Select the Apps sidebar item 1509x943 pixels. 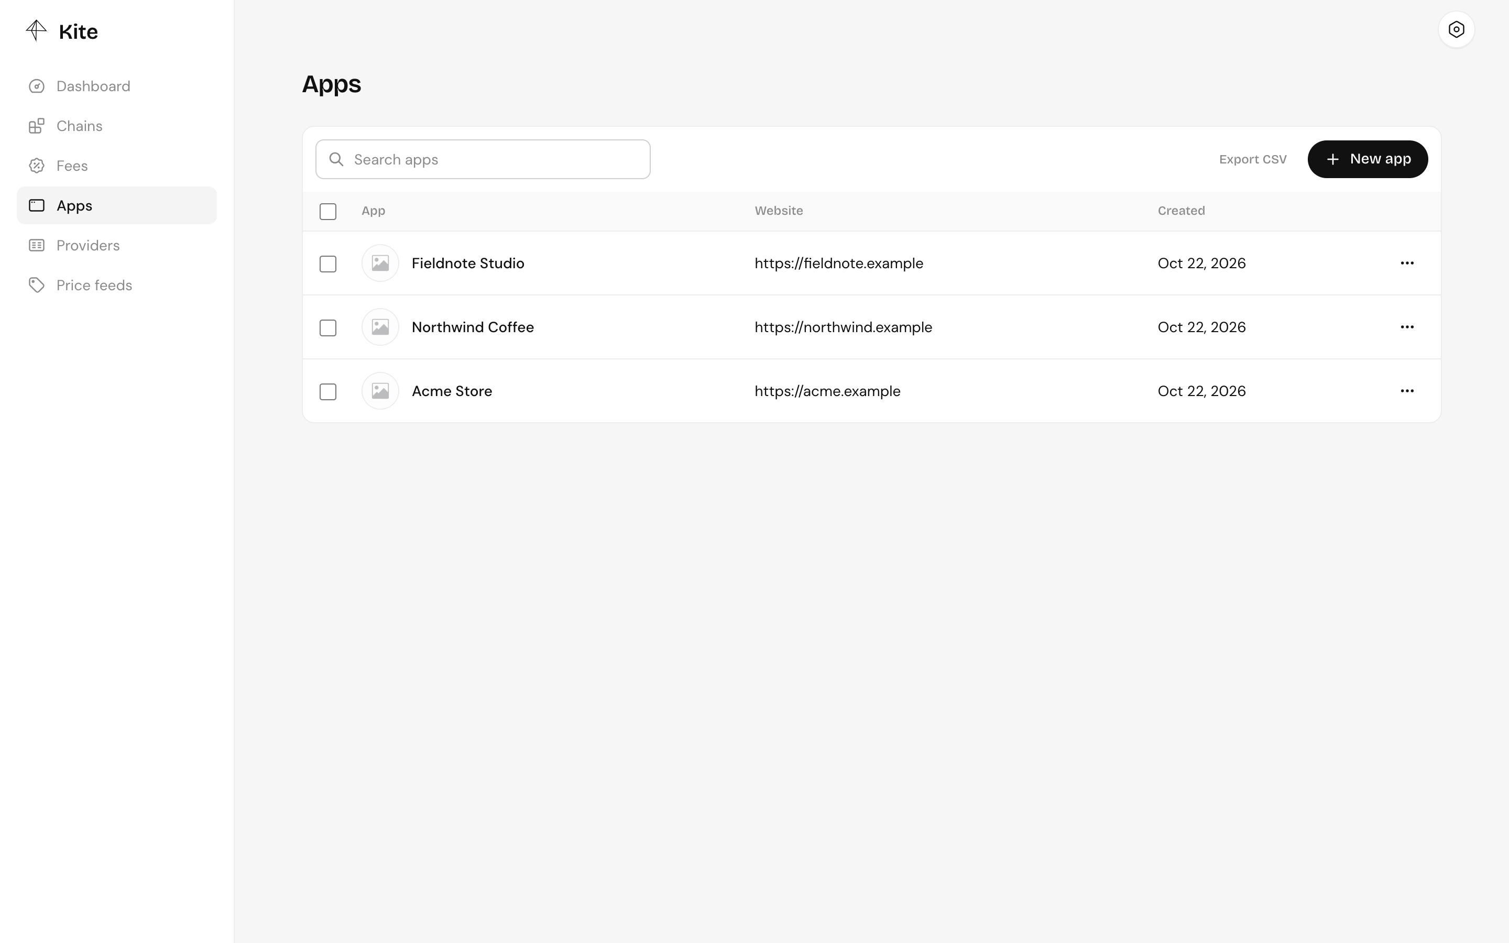pos(117,205)
